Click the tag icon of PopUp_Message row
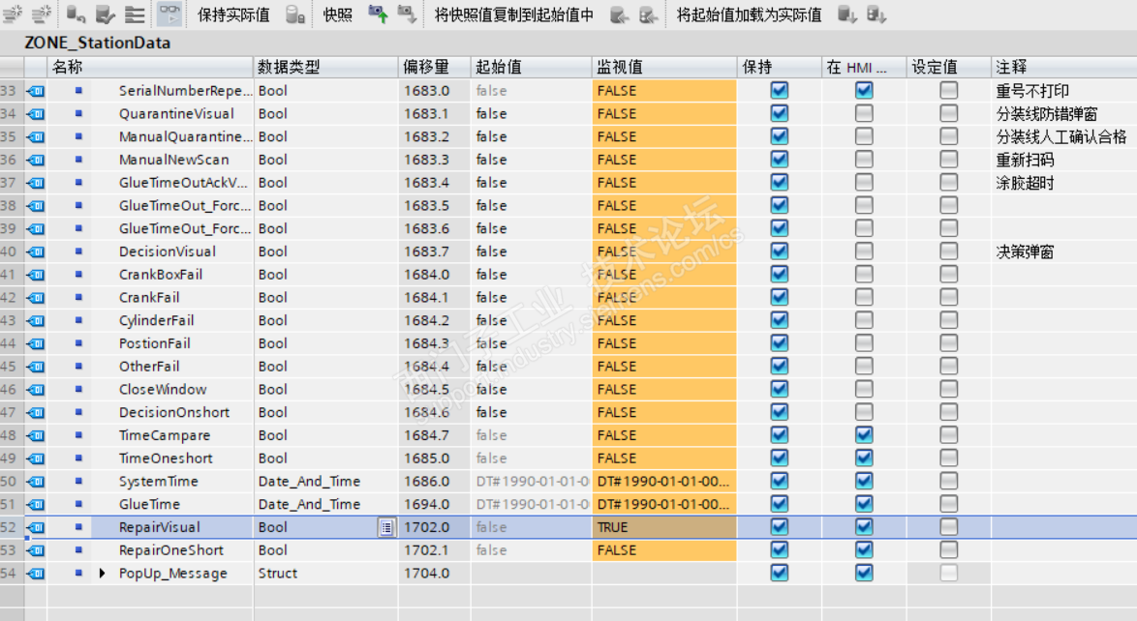 point(36,574)
